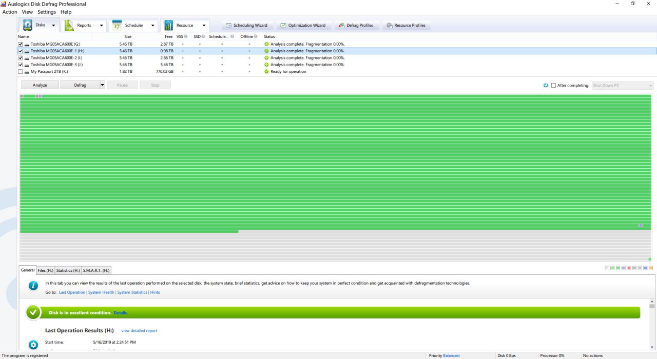Click drive icon of Toshiba MG05ACA600E-3 (J:)
Image resolution: width=657 pixels, height=359 pixels.
(x=27, y=65)
